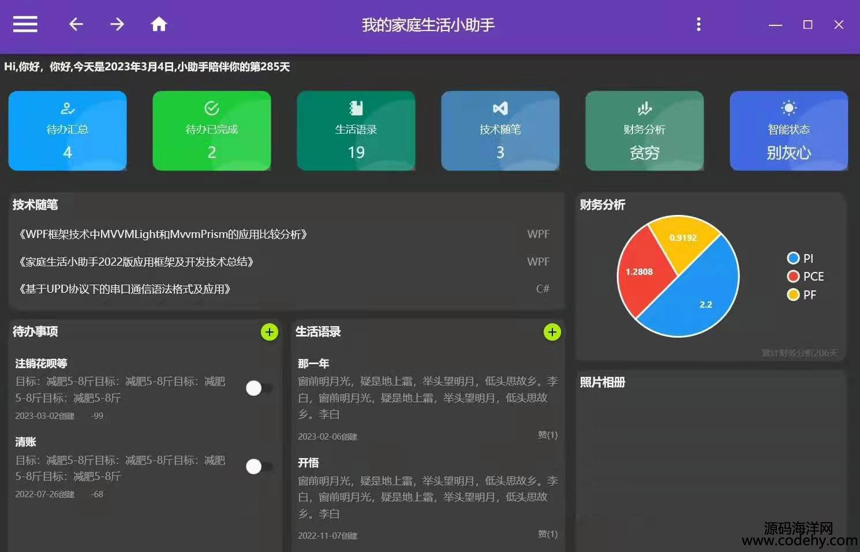The width and height of the screenshot is (860, 552).
Task: Click the 2023-03-02创建 date text
Action: tap(44, 416)
